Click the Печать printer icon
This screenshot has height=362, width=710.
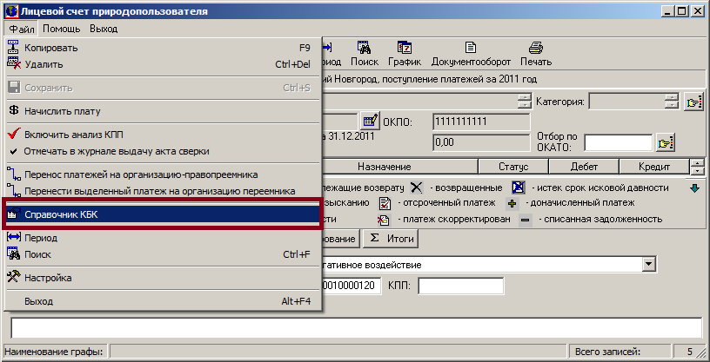click(536, 49)
